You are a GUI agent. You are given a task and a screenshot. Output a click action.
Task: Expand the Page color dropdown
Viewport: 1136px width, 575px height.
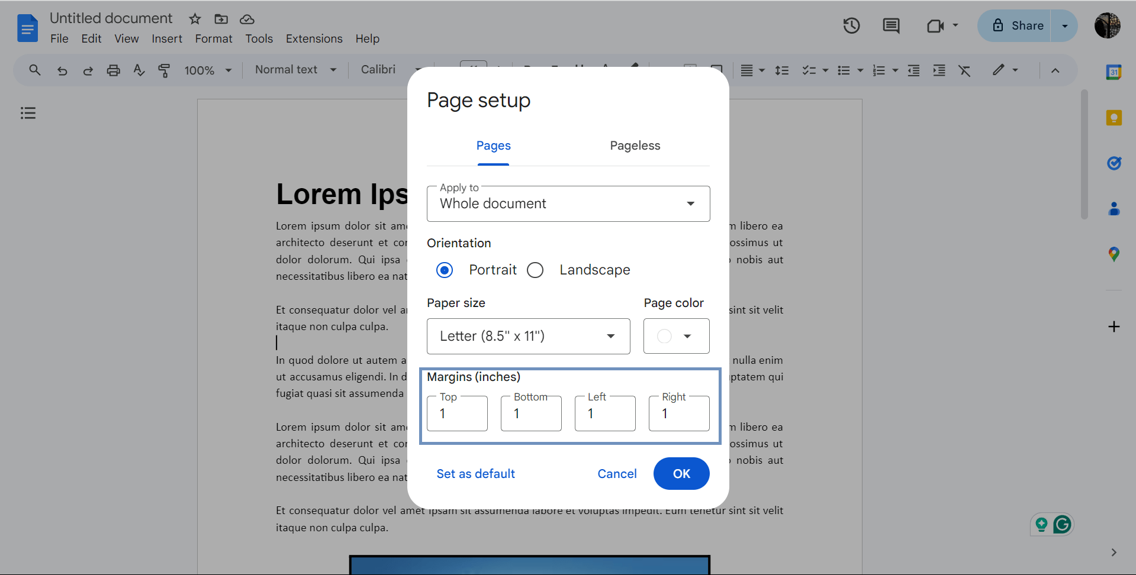point(687,336)
